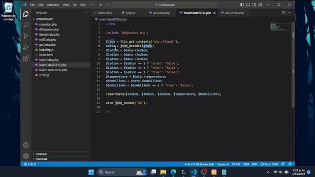Image resolution: width=315 pixels, height=177 pixels.
Task: Open the View menu
Action: tap(66, 4)
